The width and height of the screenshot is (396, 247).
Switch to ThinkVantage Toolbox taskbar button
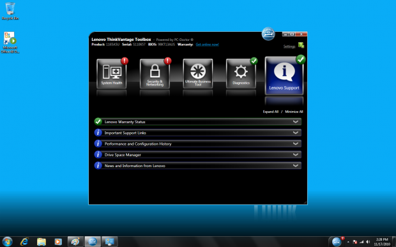pos(93,242)
